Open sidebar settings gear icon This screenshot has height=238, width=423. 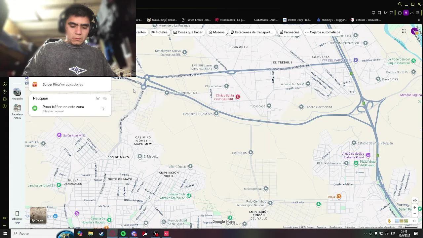coord(5,106)
